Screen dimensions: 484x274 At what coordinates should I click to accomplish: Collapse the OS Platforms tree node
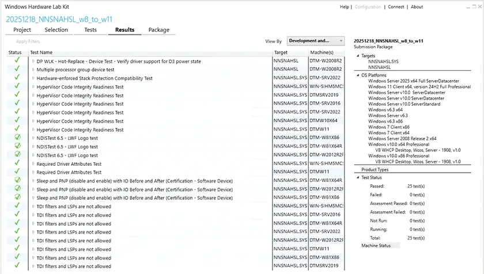pos(358,75)
